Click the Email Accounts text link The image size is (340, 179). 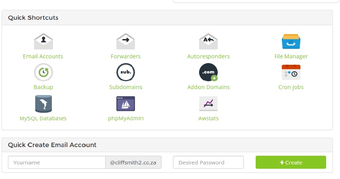43,56
